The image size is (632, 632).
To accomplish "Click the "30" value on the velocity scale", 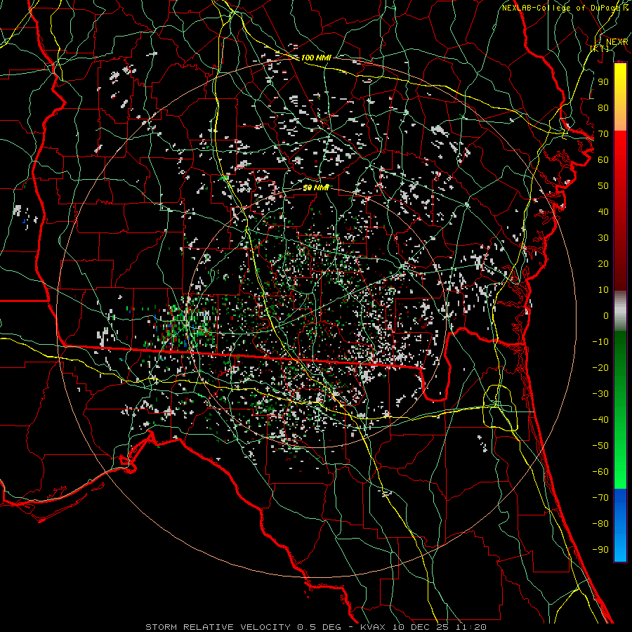I will (x=603, y=238).
